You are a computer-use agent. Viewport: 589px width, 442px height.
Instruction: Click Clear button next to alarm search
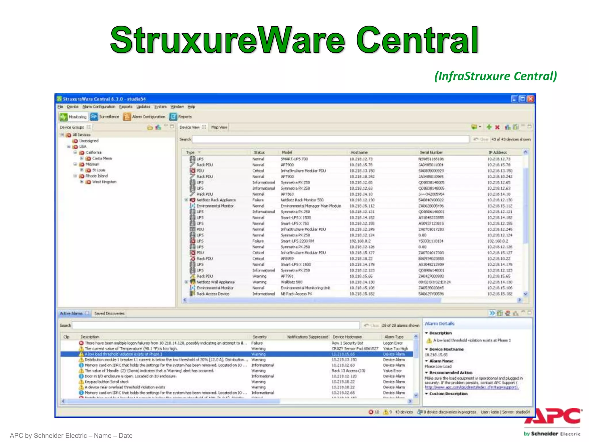(371, 325)
